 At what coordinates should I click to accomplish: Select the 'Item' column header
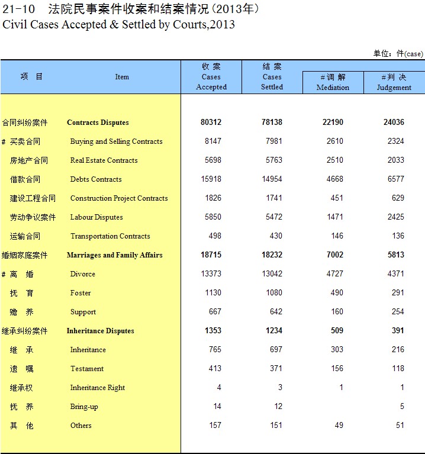(x=122, y=77)
